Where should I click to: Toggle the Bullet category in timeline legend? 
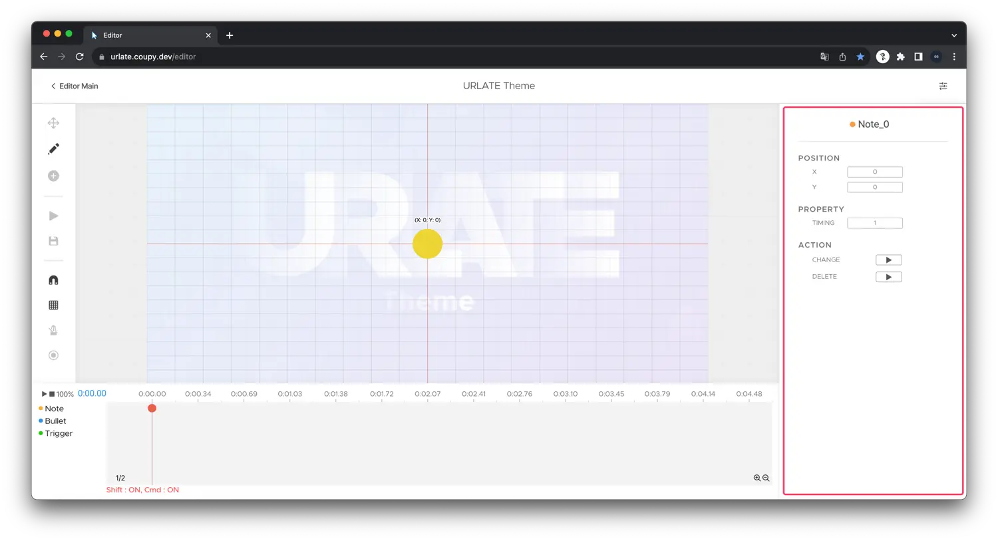(x=55, y=421)
